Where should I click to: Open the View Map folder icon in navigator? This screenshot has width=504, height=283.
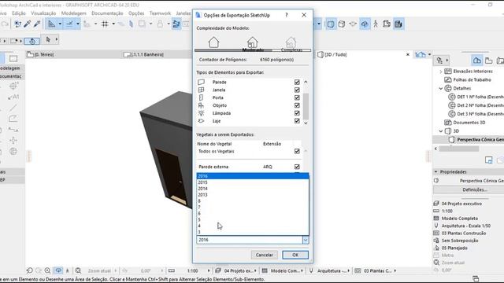click(x=488, y=61)
